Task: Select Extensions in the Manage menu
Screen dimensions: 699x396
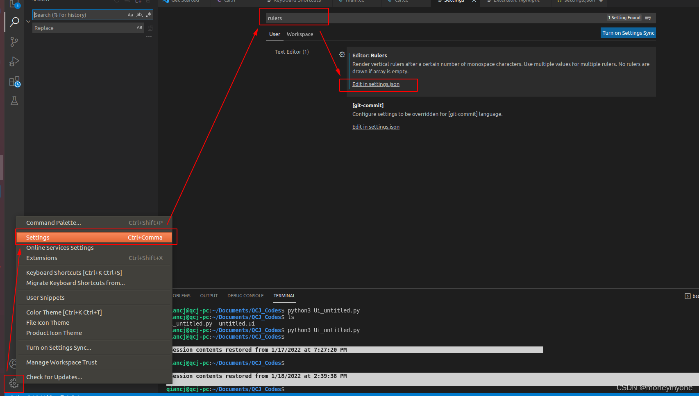Action: point(94,258)
